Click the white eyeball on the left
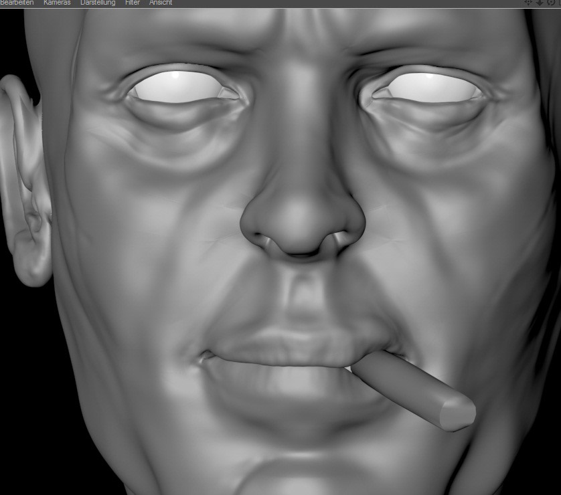561x495 pixels. [x=177, y=87]
